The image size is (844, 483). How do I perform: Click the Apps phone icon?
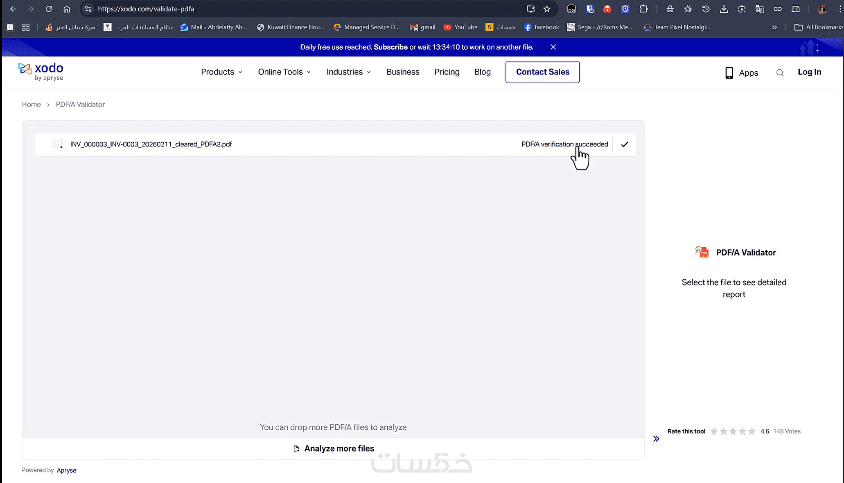(x=729, y=73)
